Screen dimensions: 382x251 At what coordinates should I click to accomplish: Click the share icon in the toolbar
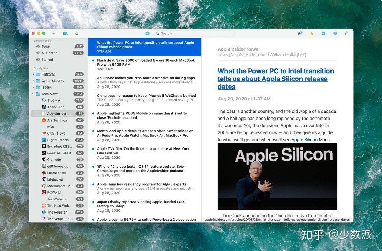tap(347, 33)
